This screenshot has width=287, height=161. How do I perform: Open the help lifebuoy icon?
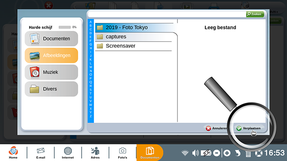[x=258, y=153]
